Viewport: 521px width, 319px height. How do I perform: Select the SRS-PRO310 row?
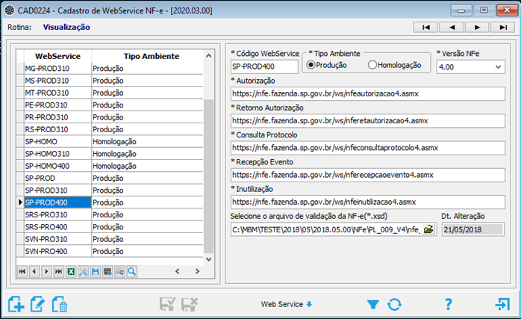pos(110,215)
